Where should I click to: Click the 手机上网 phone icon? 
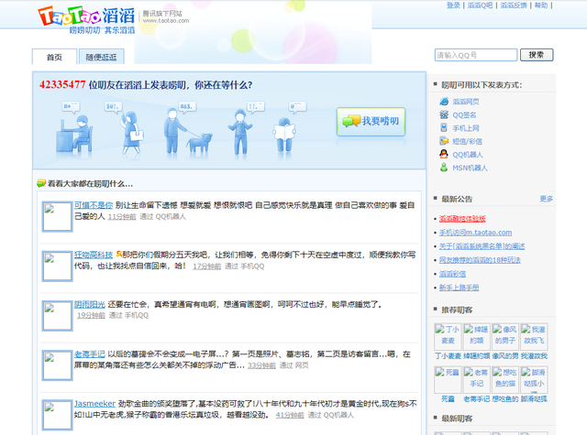444,128
